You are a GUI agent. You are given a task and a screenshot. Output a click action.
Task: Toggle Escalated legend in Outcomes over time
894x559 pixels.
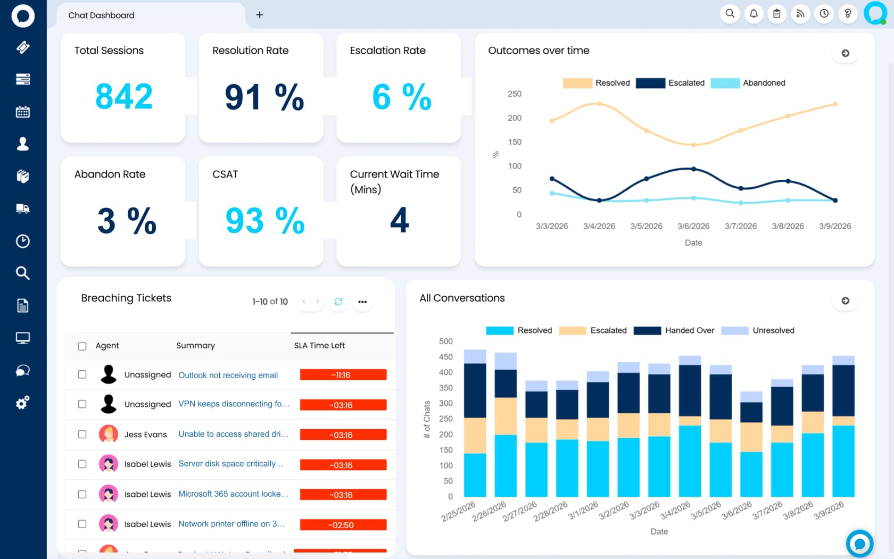point(670,83)
